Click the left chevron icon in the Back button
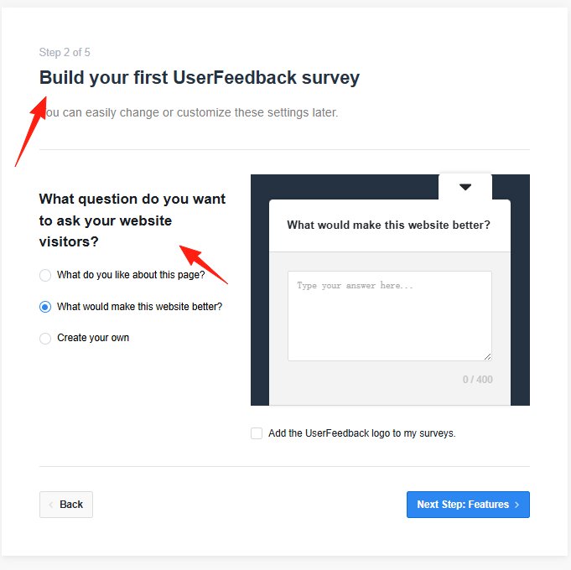Image resolution: width=571 pixels, height=570 pixels. pos(51,505)
